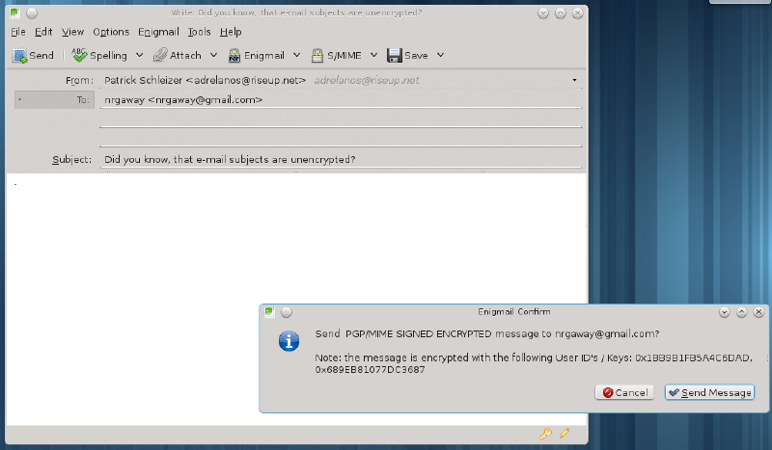Maximize the Enigmail Confirm dialog

click(x=741, y=312)
